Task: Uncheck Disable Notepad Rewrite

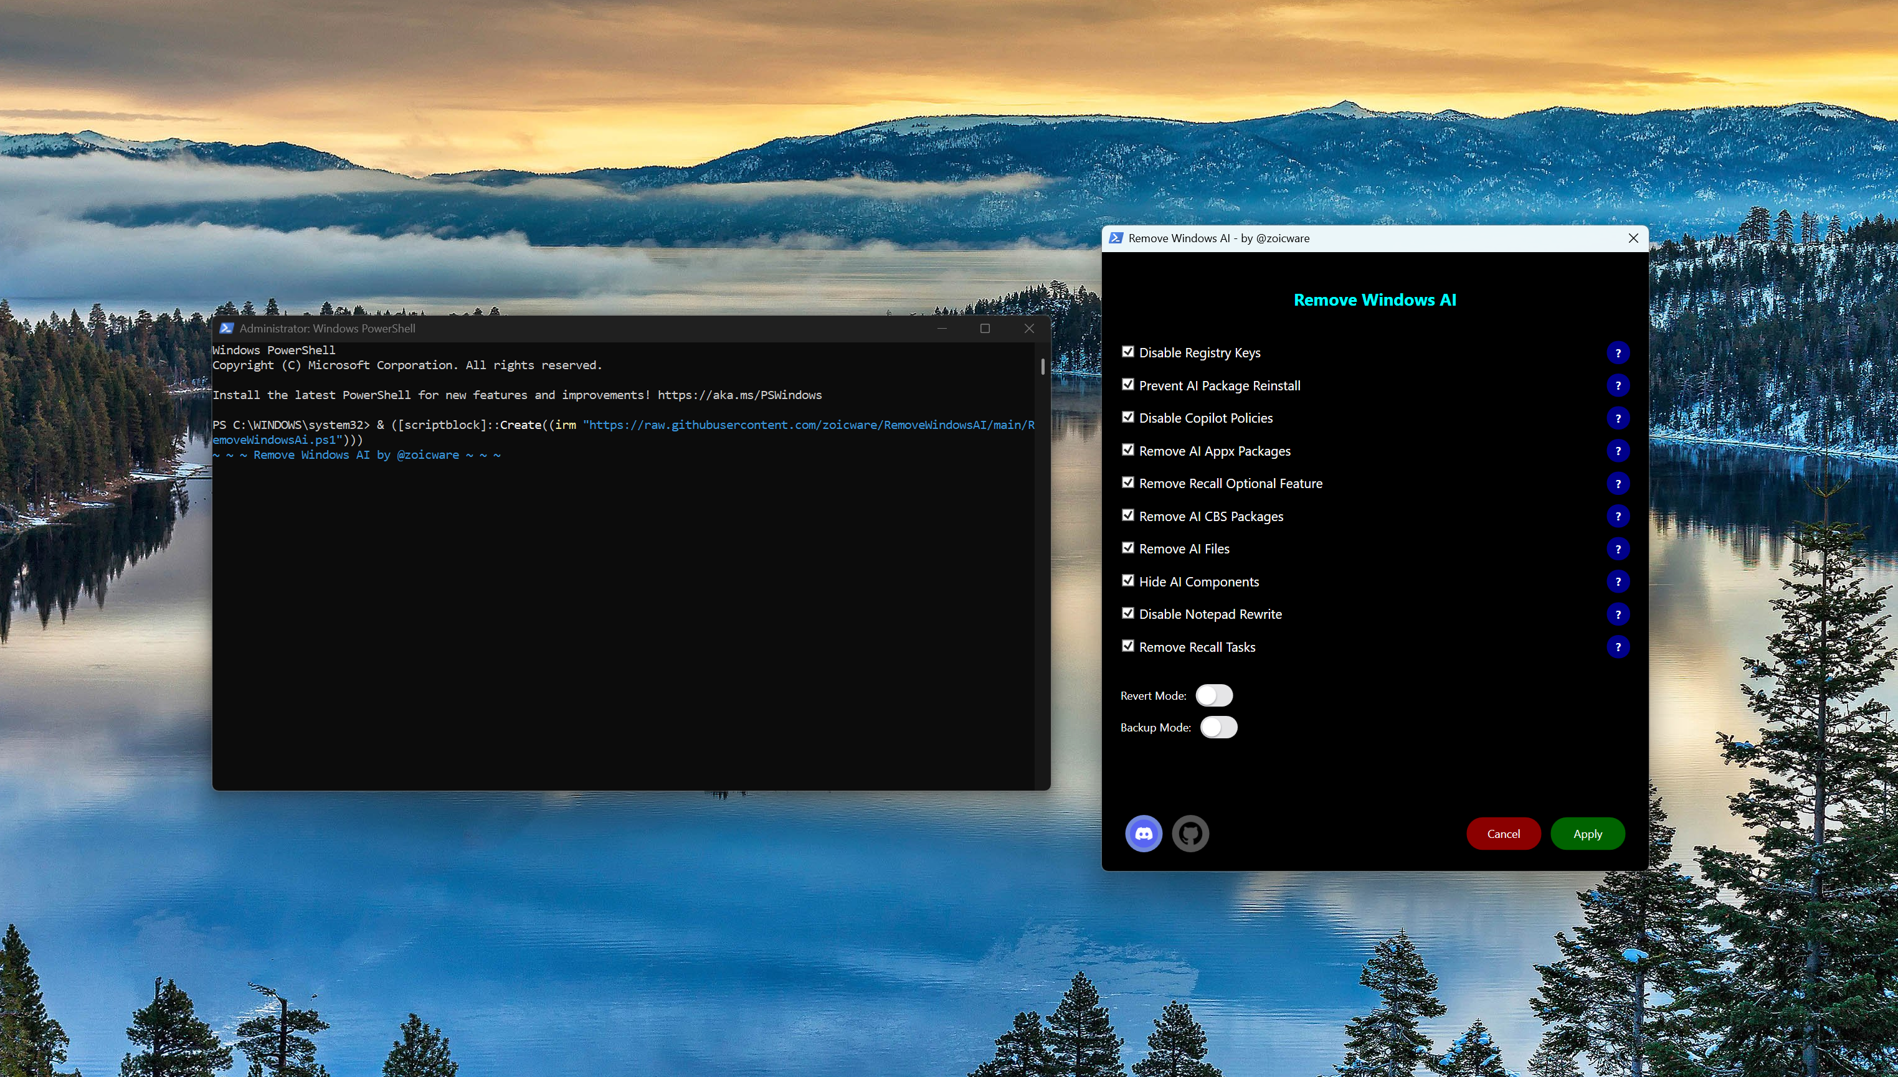Action: pyautogui.click(x=1127, y=613)
